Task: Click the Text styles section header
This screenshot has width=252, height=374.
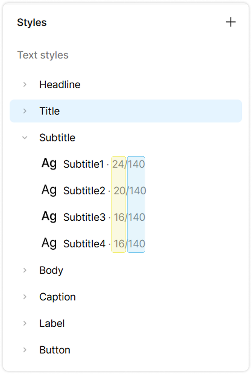Action: [x=43, y=55]
